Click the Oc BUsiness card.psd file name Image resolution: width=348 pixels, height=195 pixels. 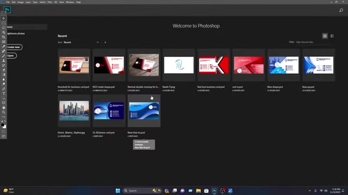(x=104, y=133)
